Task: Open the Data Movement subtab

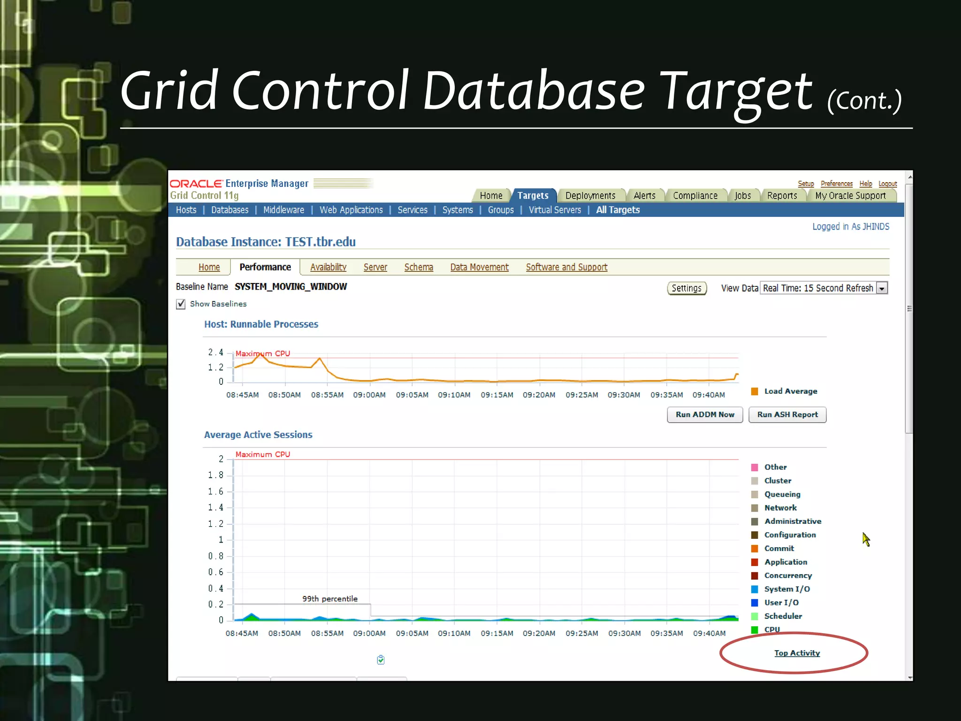Action: (479, 267)
